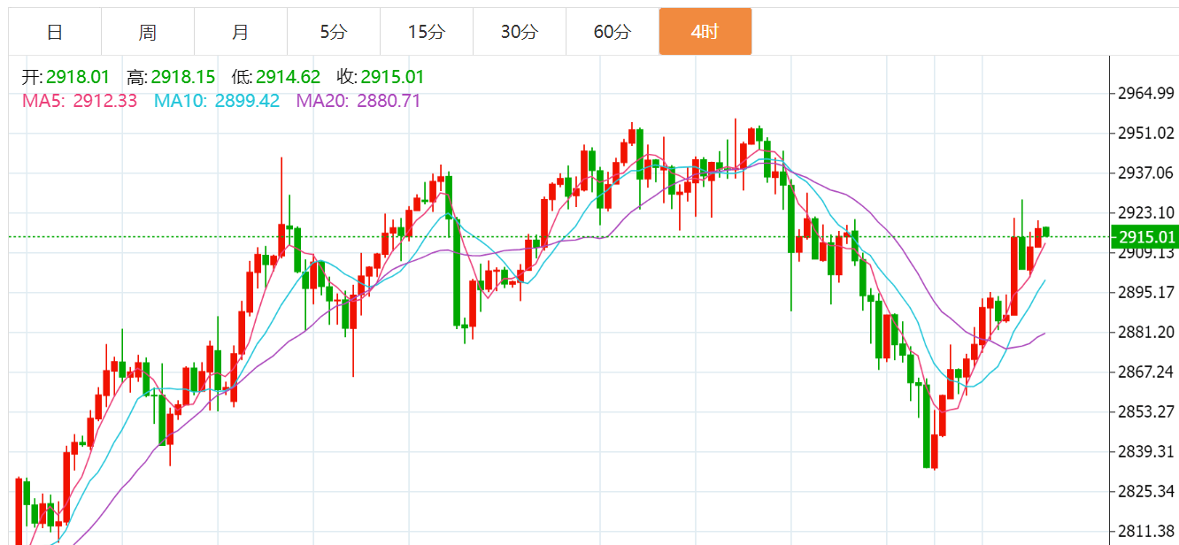Select the 15分 interval tab
The width and height of the screenshot is (1179, 545).
click(427, 33)
